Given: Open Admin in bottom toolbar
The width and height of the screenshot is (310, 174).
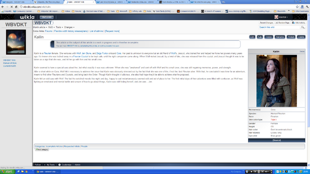Looking at the screenshot, I should pos(77,165).
